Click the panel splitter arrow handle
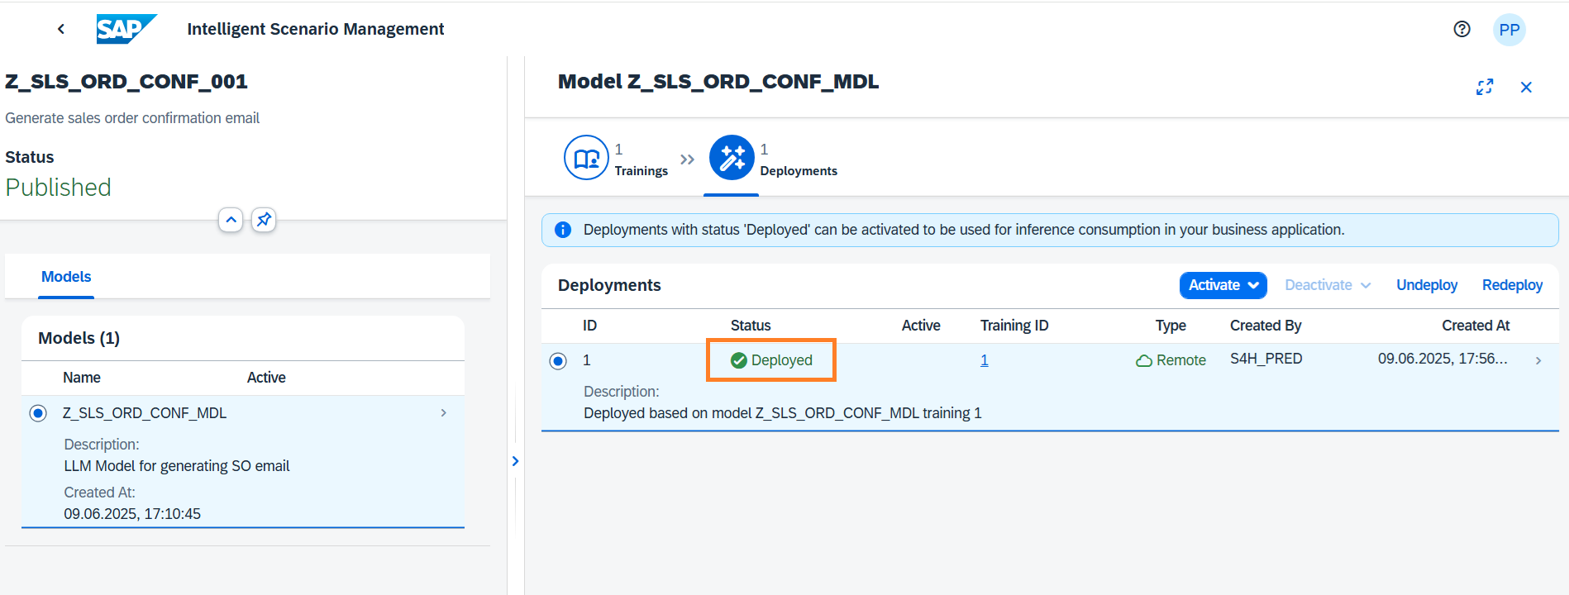Viewport: 1569px width, 595px height. pos(515,461)
